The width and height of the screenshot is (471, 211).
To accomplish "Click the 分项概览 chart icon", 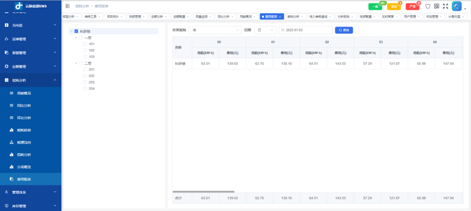I will [x=11, y=167].
